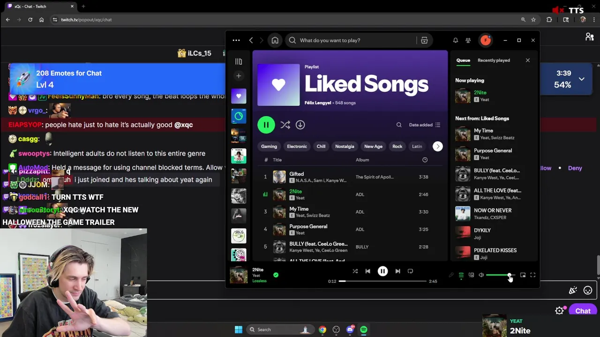This screenshot has height=337, width=600.
Task: Open lyrics microphone icon in player bar
Action: 451,276
